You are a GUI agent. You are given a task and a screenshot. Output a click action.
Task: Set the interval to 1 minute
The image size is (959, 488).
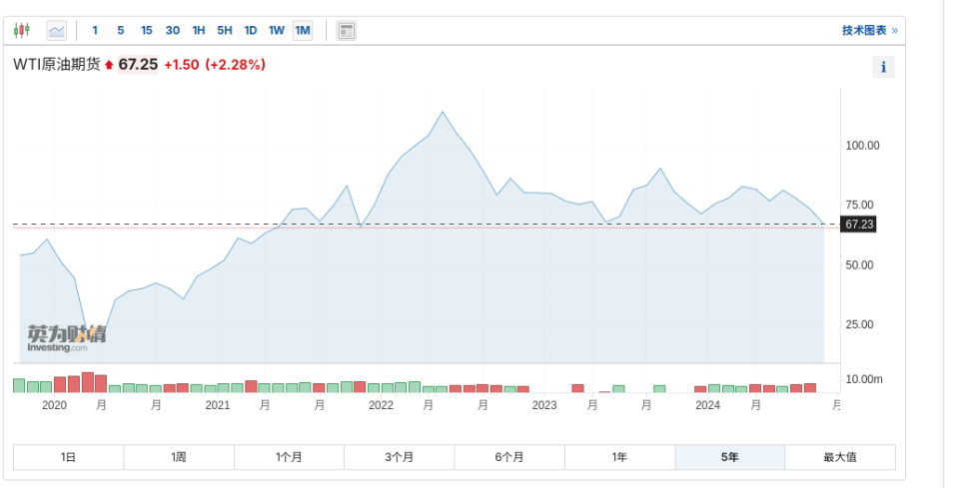[95, 30]
